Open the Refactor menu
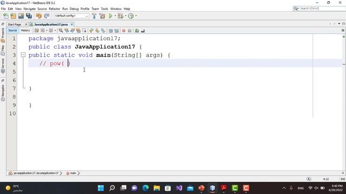 55,9
